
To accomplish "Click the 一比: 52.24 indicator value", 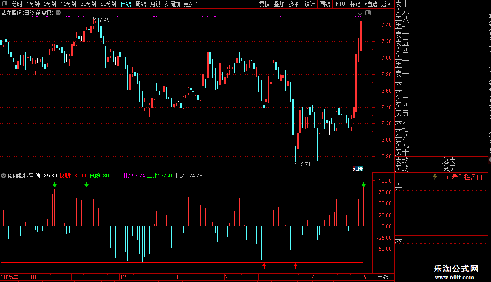I will [x=132, y=176].
